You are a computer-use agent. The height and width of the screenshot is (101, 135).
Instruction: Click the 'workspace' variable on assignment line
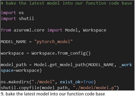[x=12, y=53]
